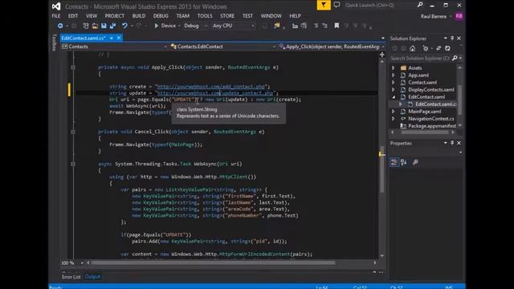The height and width of the screenshot is (289, 514).
Task: Expand the MainPage.xaml tree node
Action: pos(394,112)
